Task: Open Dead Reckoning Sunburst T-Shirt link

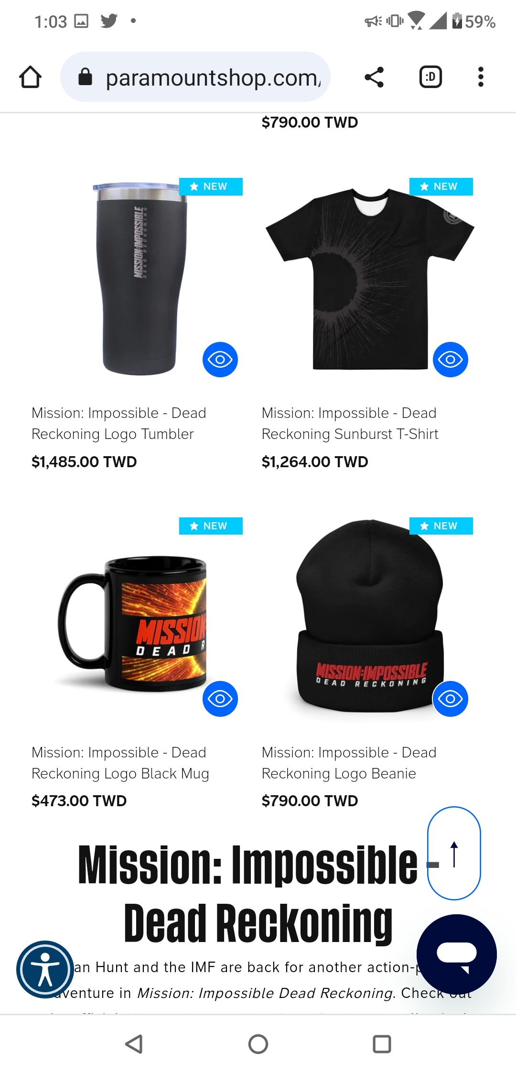Action: (350, 423)
